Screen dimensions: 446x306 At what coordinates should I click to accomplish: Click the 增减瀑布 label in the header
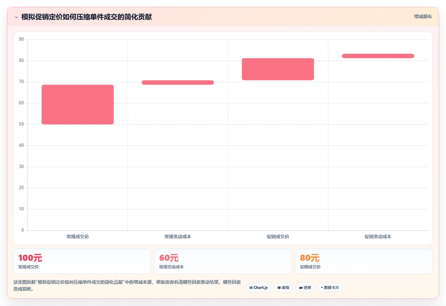(423, 16)
